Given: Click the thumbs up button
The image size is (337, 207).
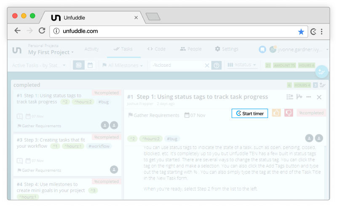Looking at the screenshot, I should coord(276,113).
